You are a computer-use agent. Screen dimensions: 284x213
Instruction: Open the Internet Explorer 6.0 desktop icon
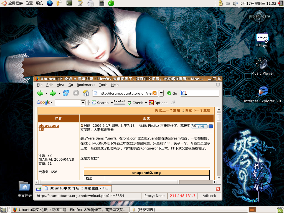pyautogui.click(x=262, y=94)
